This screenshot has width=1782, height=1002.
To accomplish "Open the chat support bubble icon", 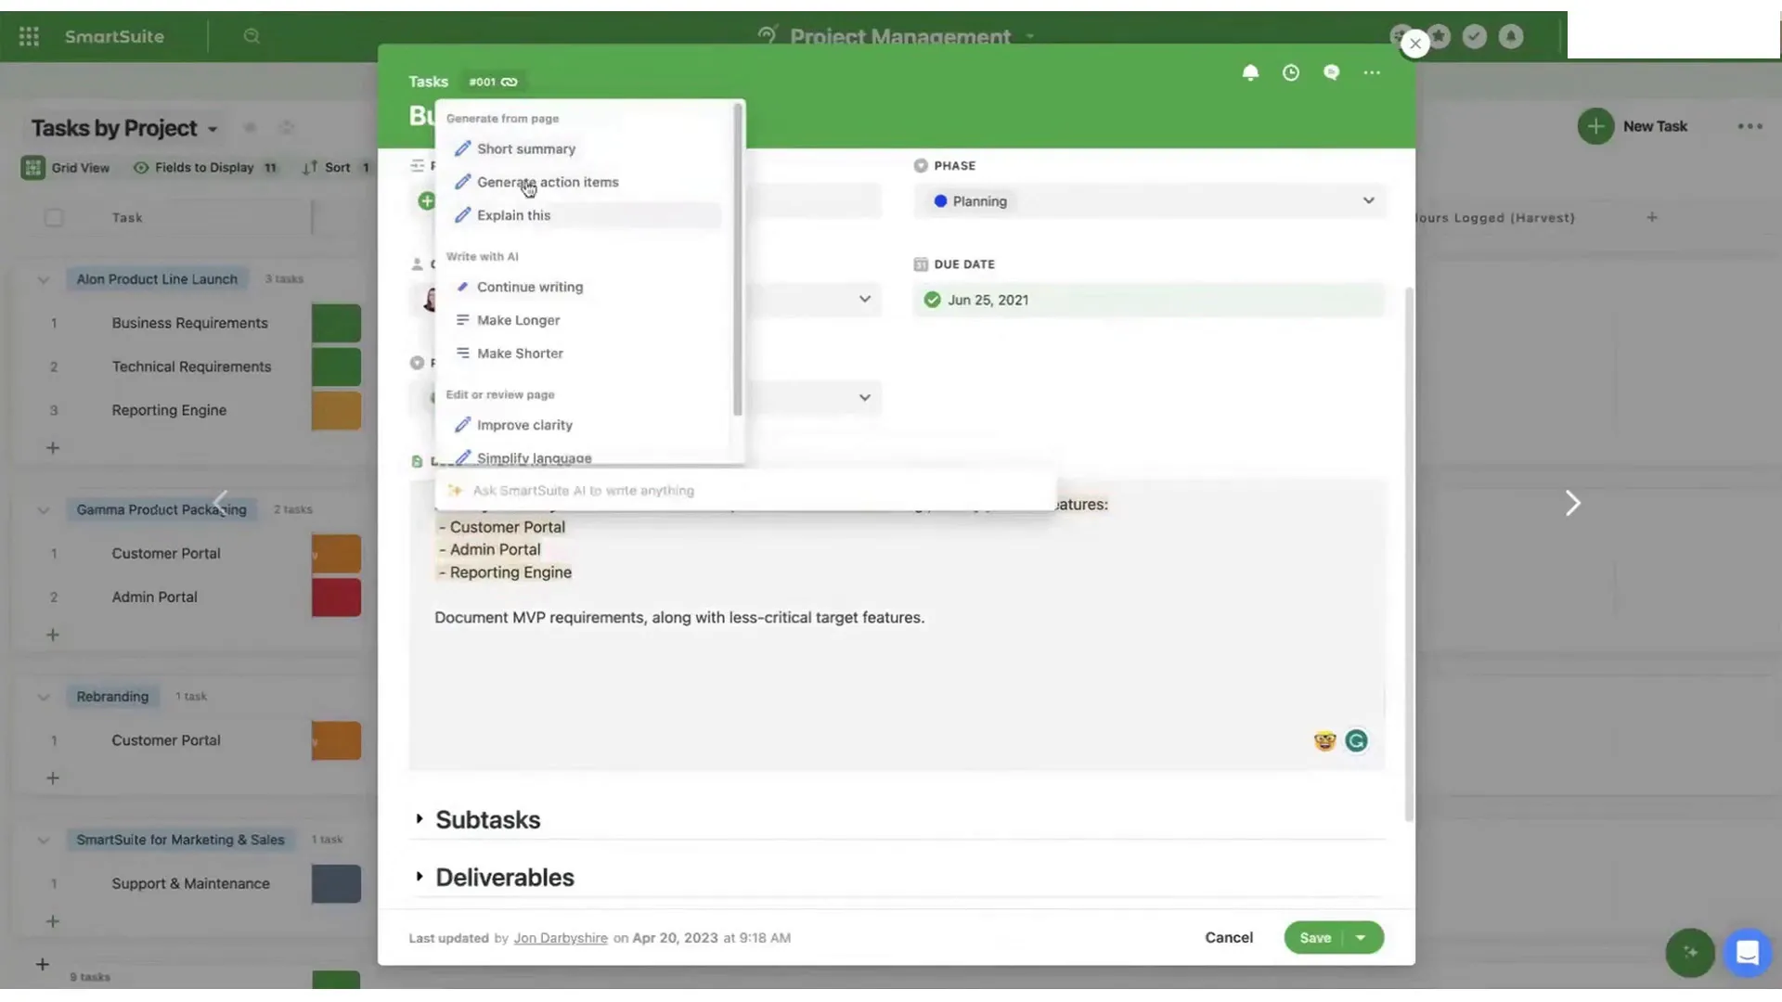I will [1747, 953].
